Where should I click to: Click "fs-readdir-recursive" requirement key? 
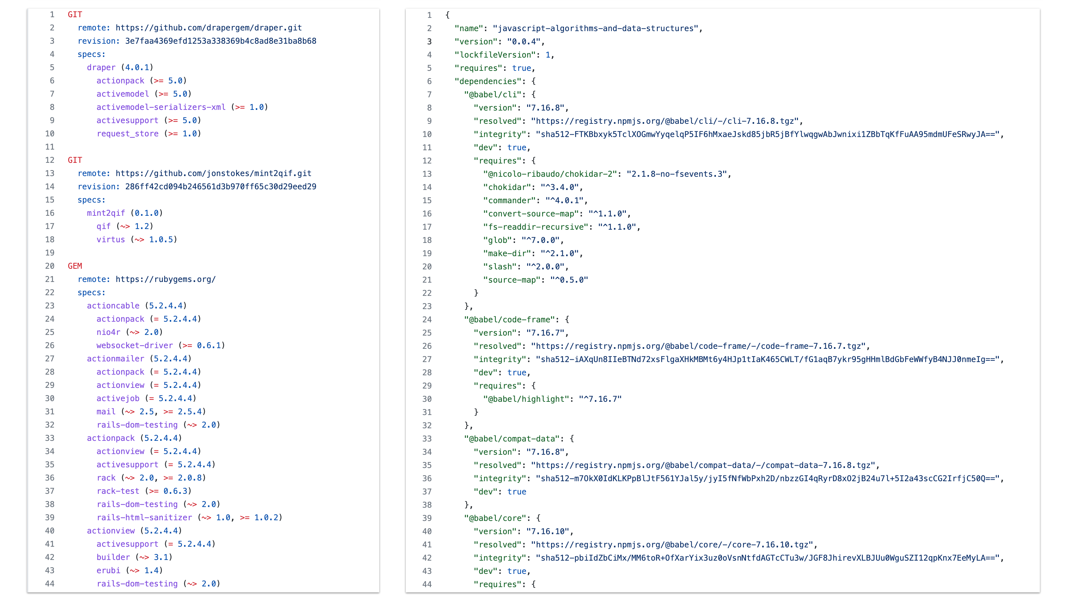(536, 227)
